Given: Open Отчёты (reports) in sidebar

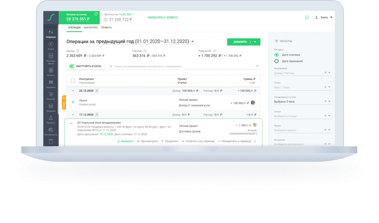Looking at the screenshot, I should pyautogui.click(x=51, y=72).
